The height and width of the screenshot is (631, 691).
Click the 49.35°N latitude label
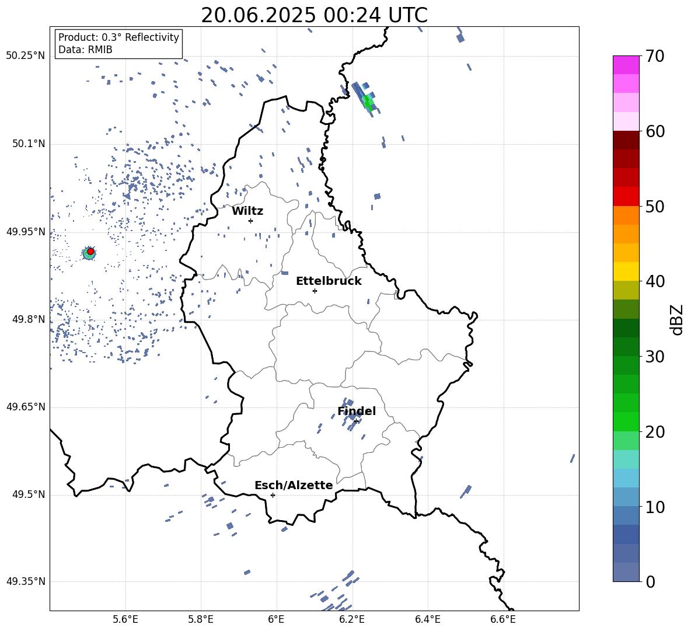[26, 581]
